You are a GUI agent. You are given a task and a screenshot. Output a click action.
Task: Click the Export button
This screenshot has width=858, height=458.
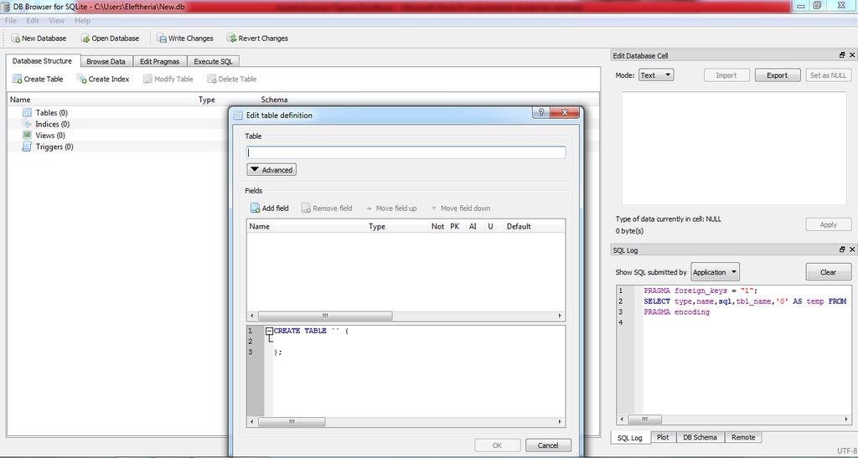[x=777, y=75]
